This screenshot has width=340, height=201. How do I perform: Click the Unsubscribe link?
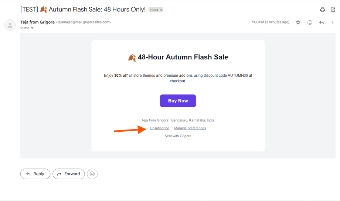click(x=159, y=128)
